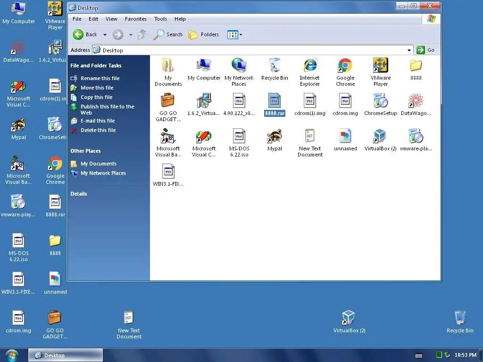Select My Documents folder in Explorer window
483x362 pixels.
168,72
